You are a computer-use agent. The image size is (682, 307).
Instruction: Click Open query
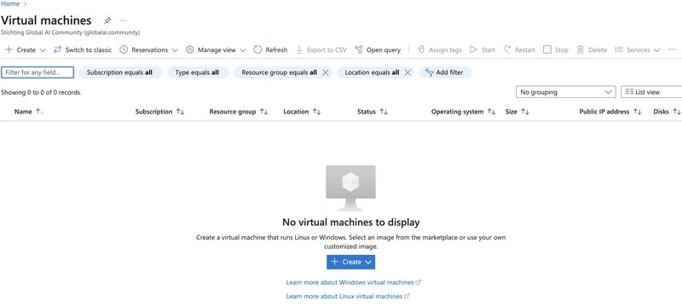click(x=378, y=50)
